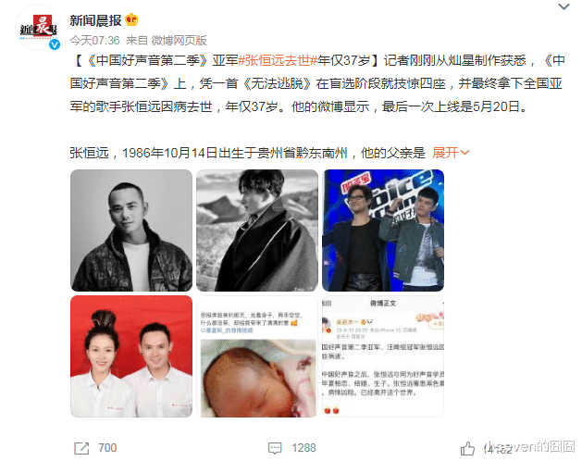
Task: Click the blue verified badge on avatar
Action: click(x=55, y=44)
